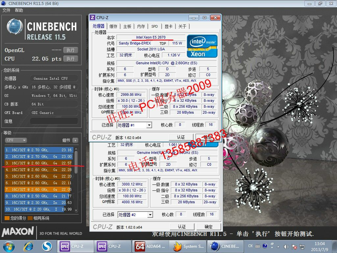Open the Windows Start orb

click(x=9, y=246)
